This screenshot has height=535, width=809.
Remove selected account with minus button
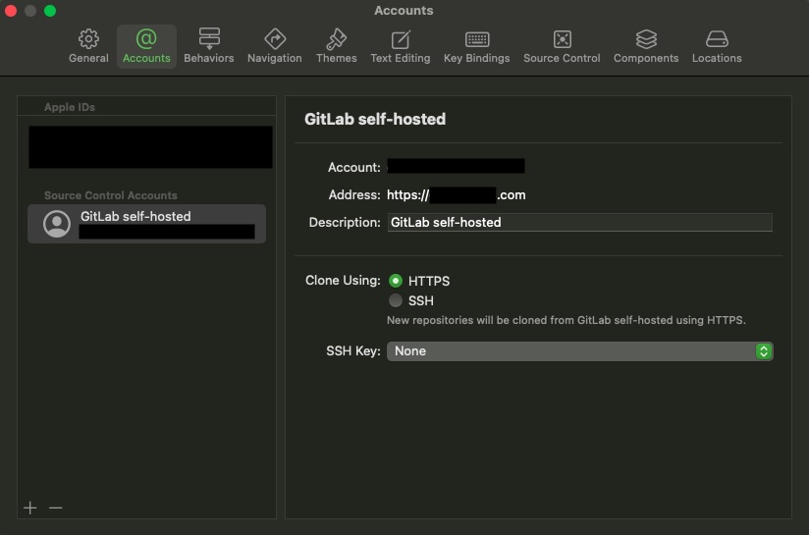point(56,508)
